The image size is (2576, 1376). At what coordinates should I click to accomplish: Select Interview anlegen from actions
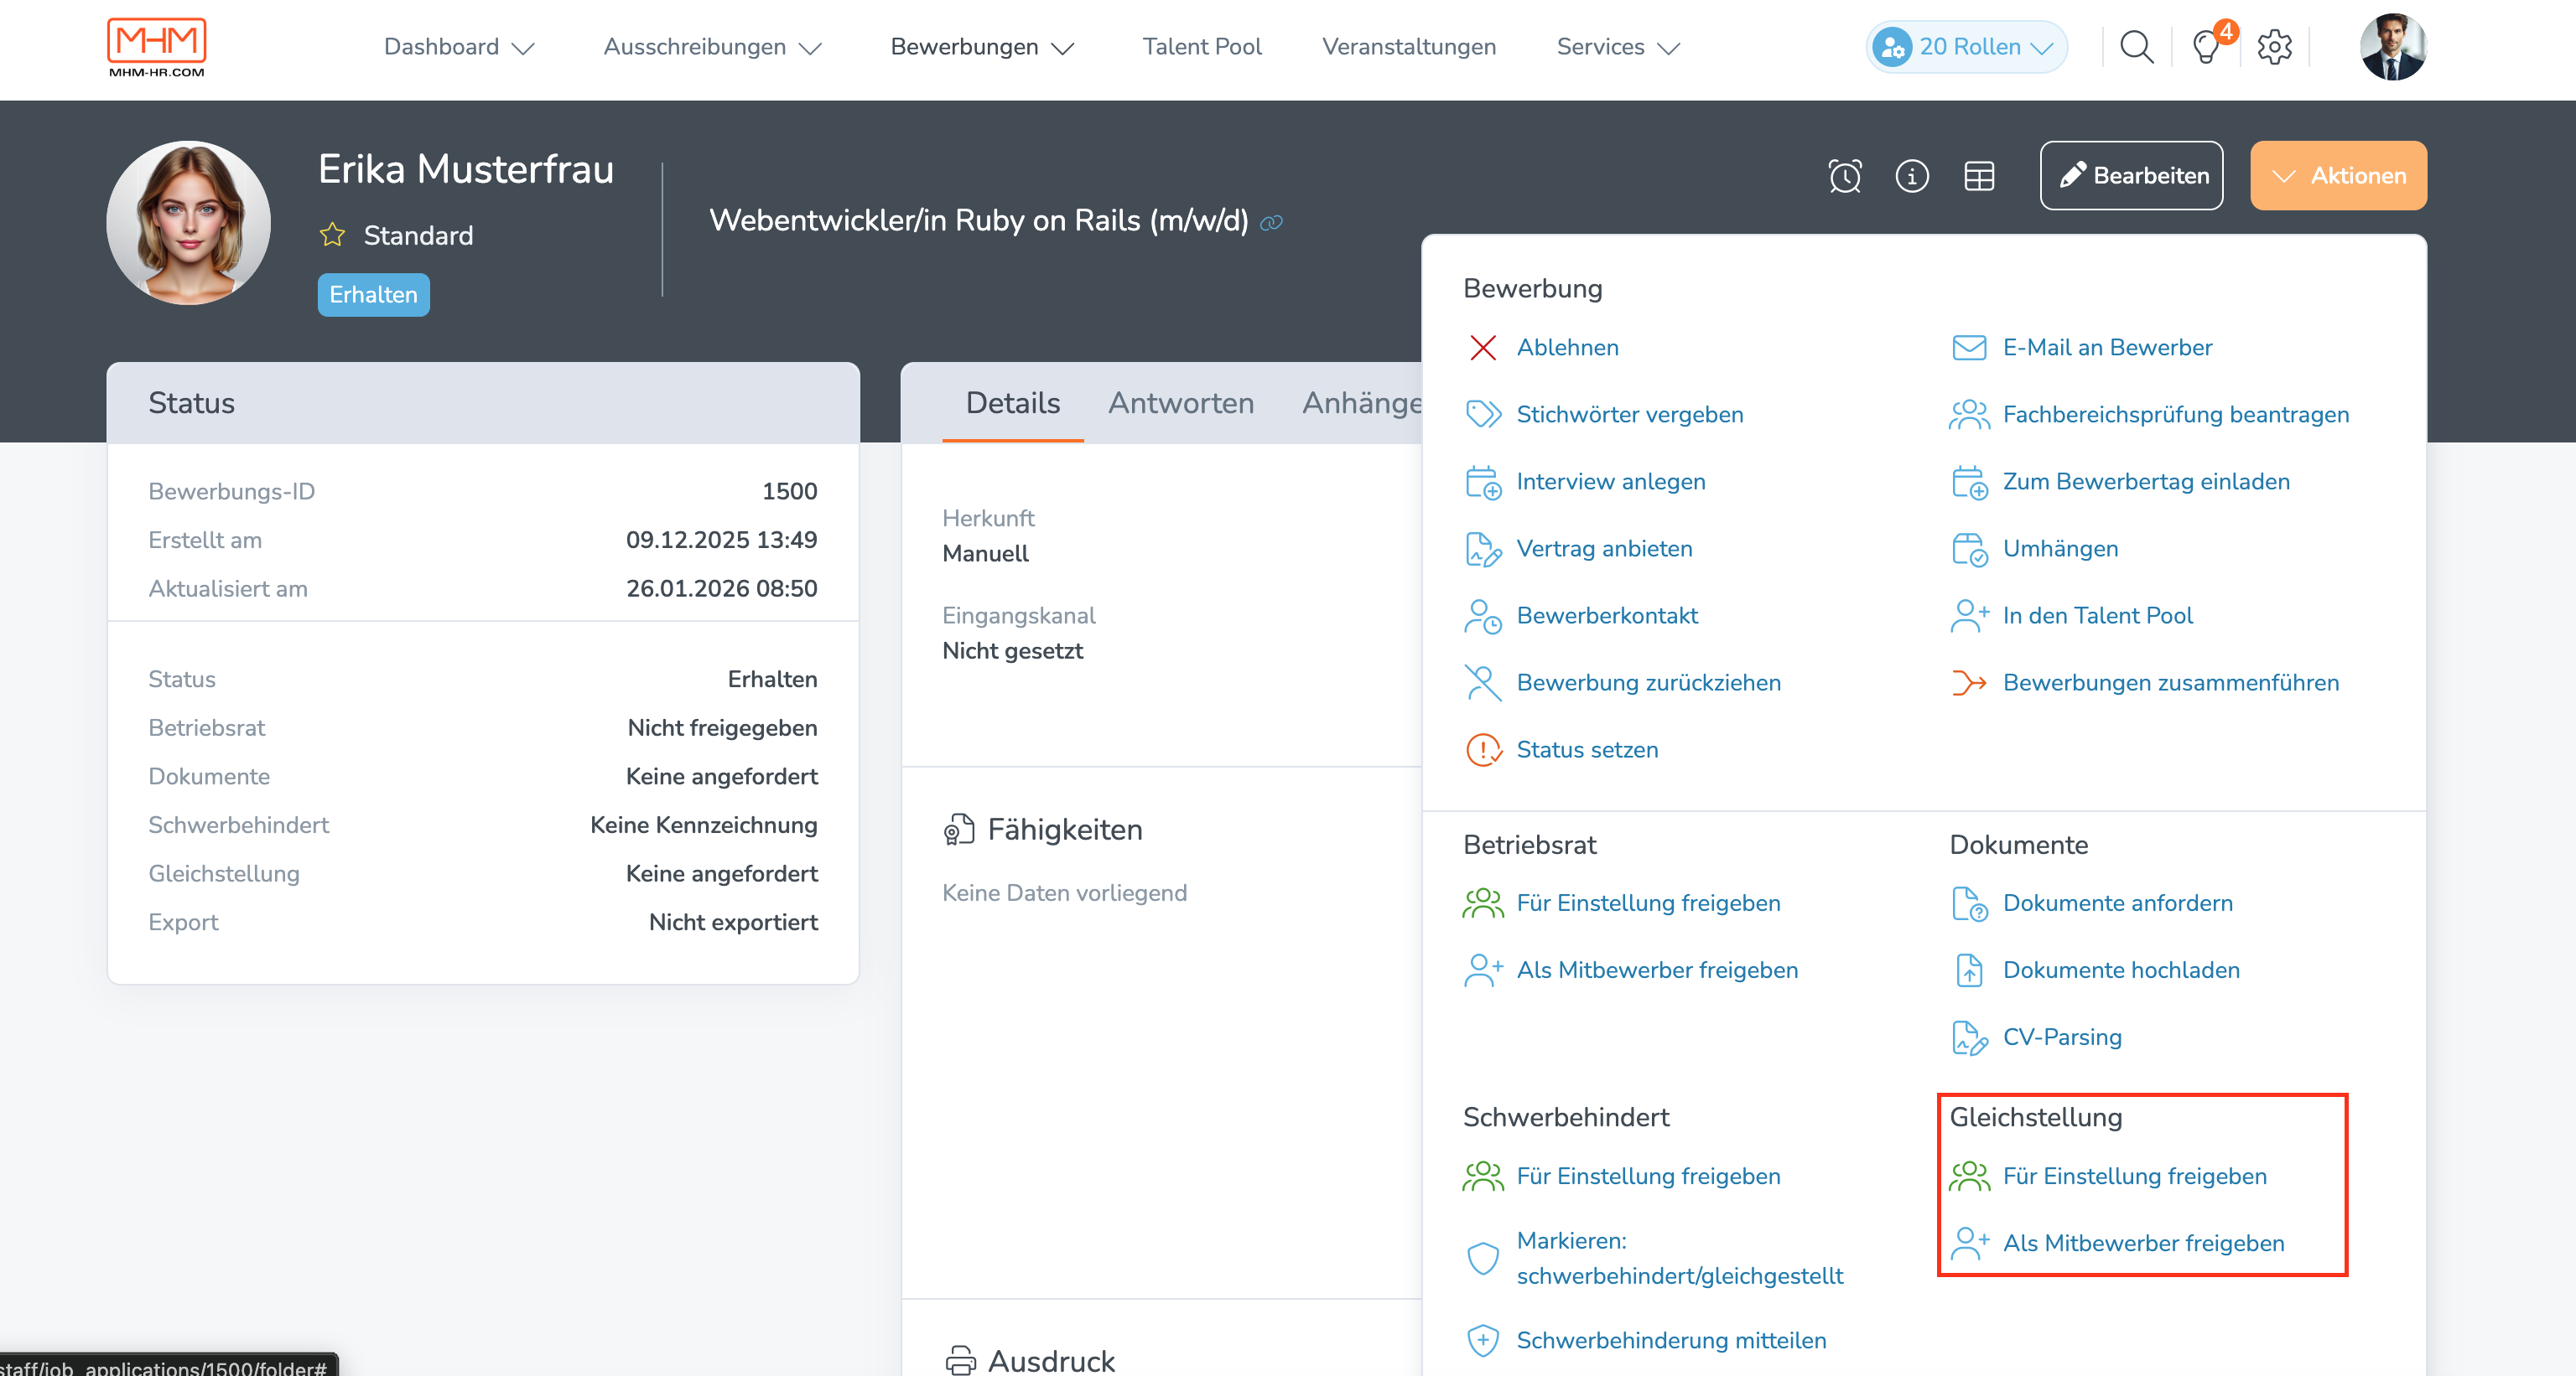coord(1610,482)
